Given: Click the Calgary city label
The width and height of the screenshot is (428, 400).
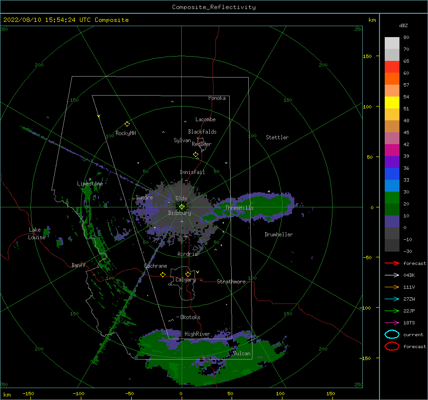Looking at the screenshot, I should point(185,280).
